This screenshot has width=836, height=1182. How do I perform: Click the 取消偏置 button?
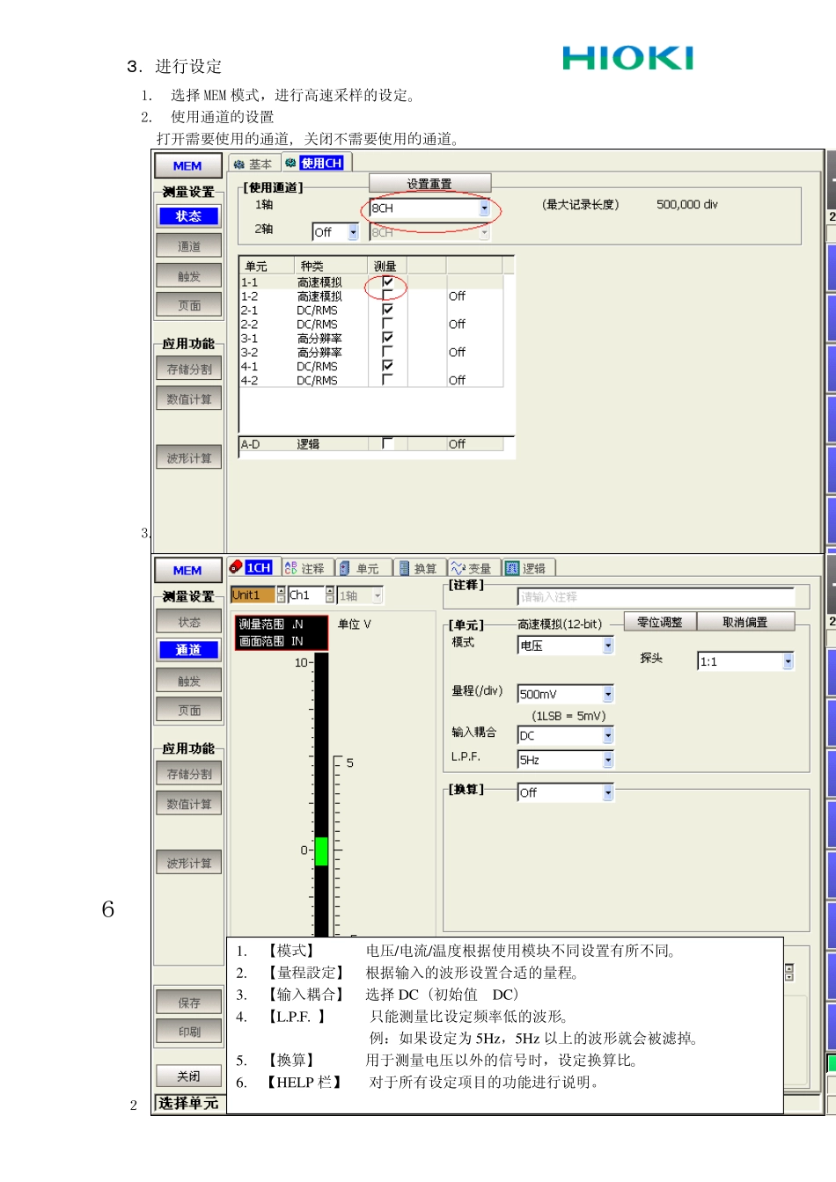(745, 622)
